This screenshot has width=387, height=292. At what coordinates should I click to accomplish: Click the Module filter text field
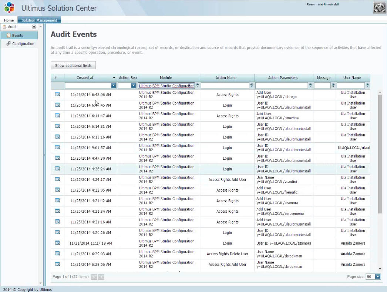166,86
